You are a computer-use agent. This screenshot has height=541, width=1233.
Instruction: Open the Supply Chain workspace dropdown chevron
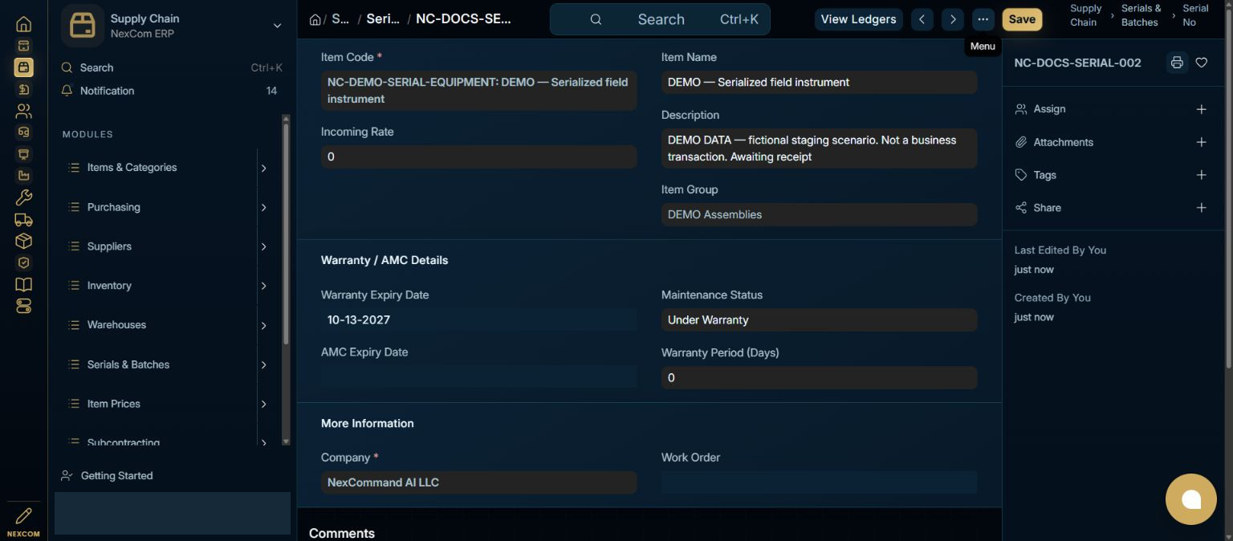pyautogui.click(x=277, y=26)
